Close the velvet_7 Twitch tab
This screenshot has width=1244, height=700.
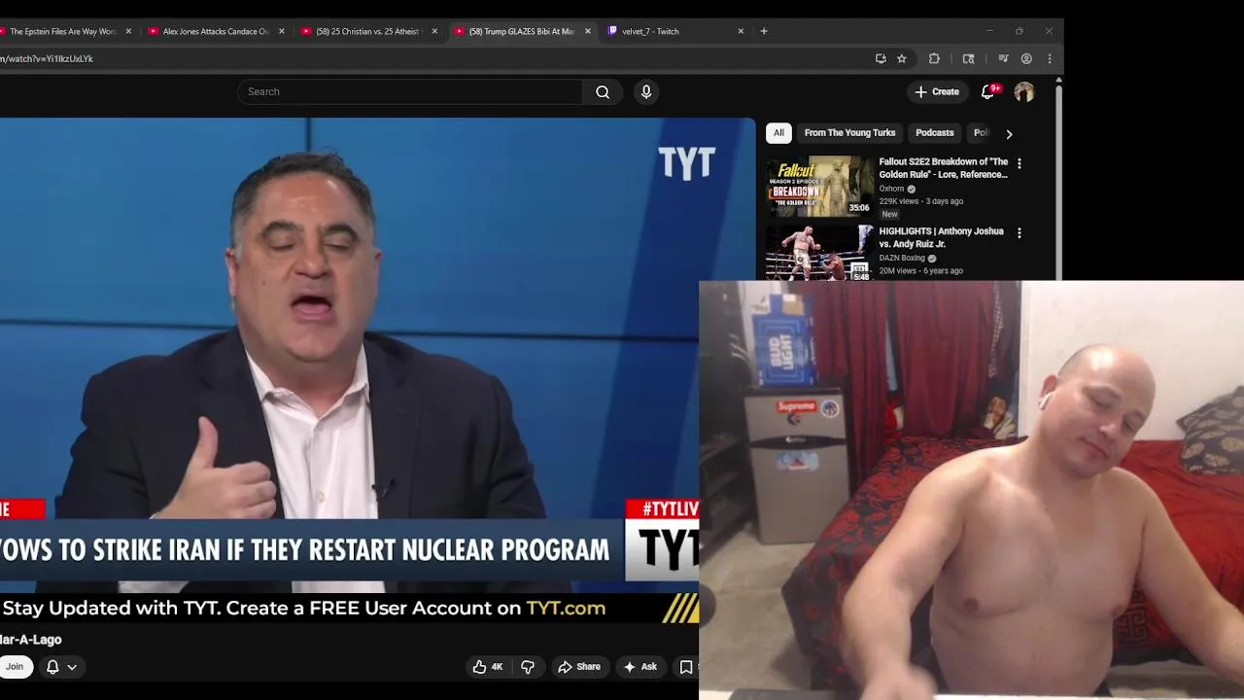coord(741,31)
